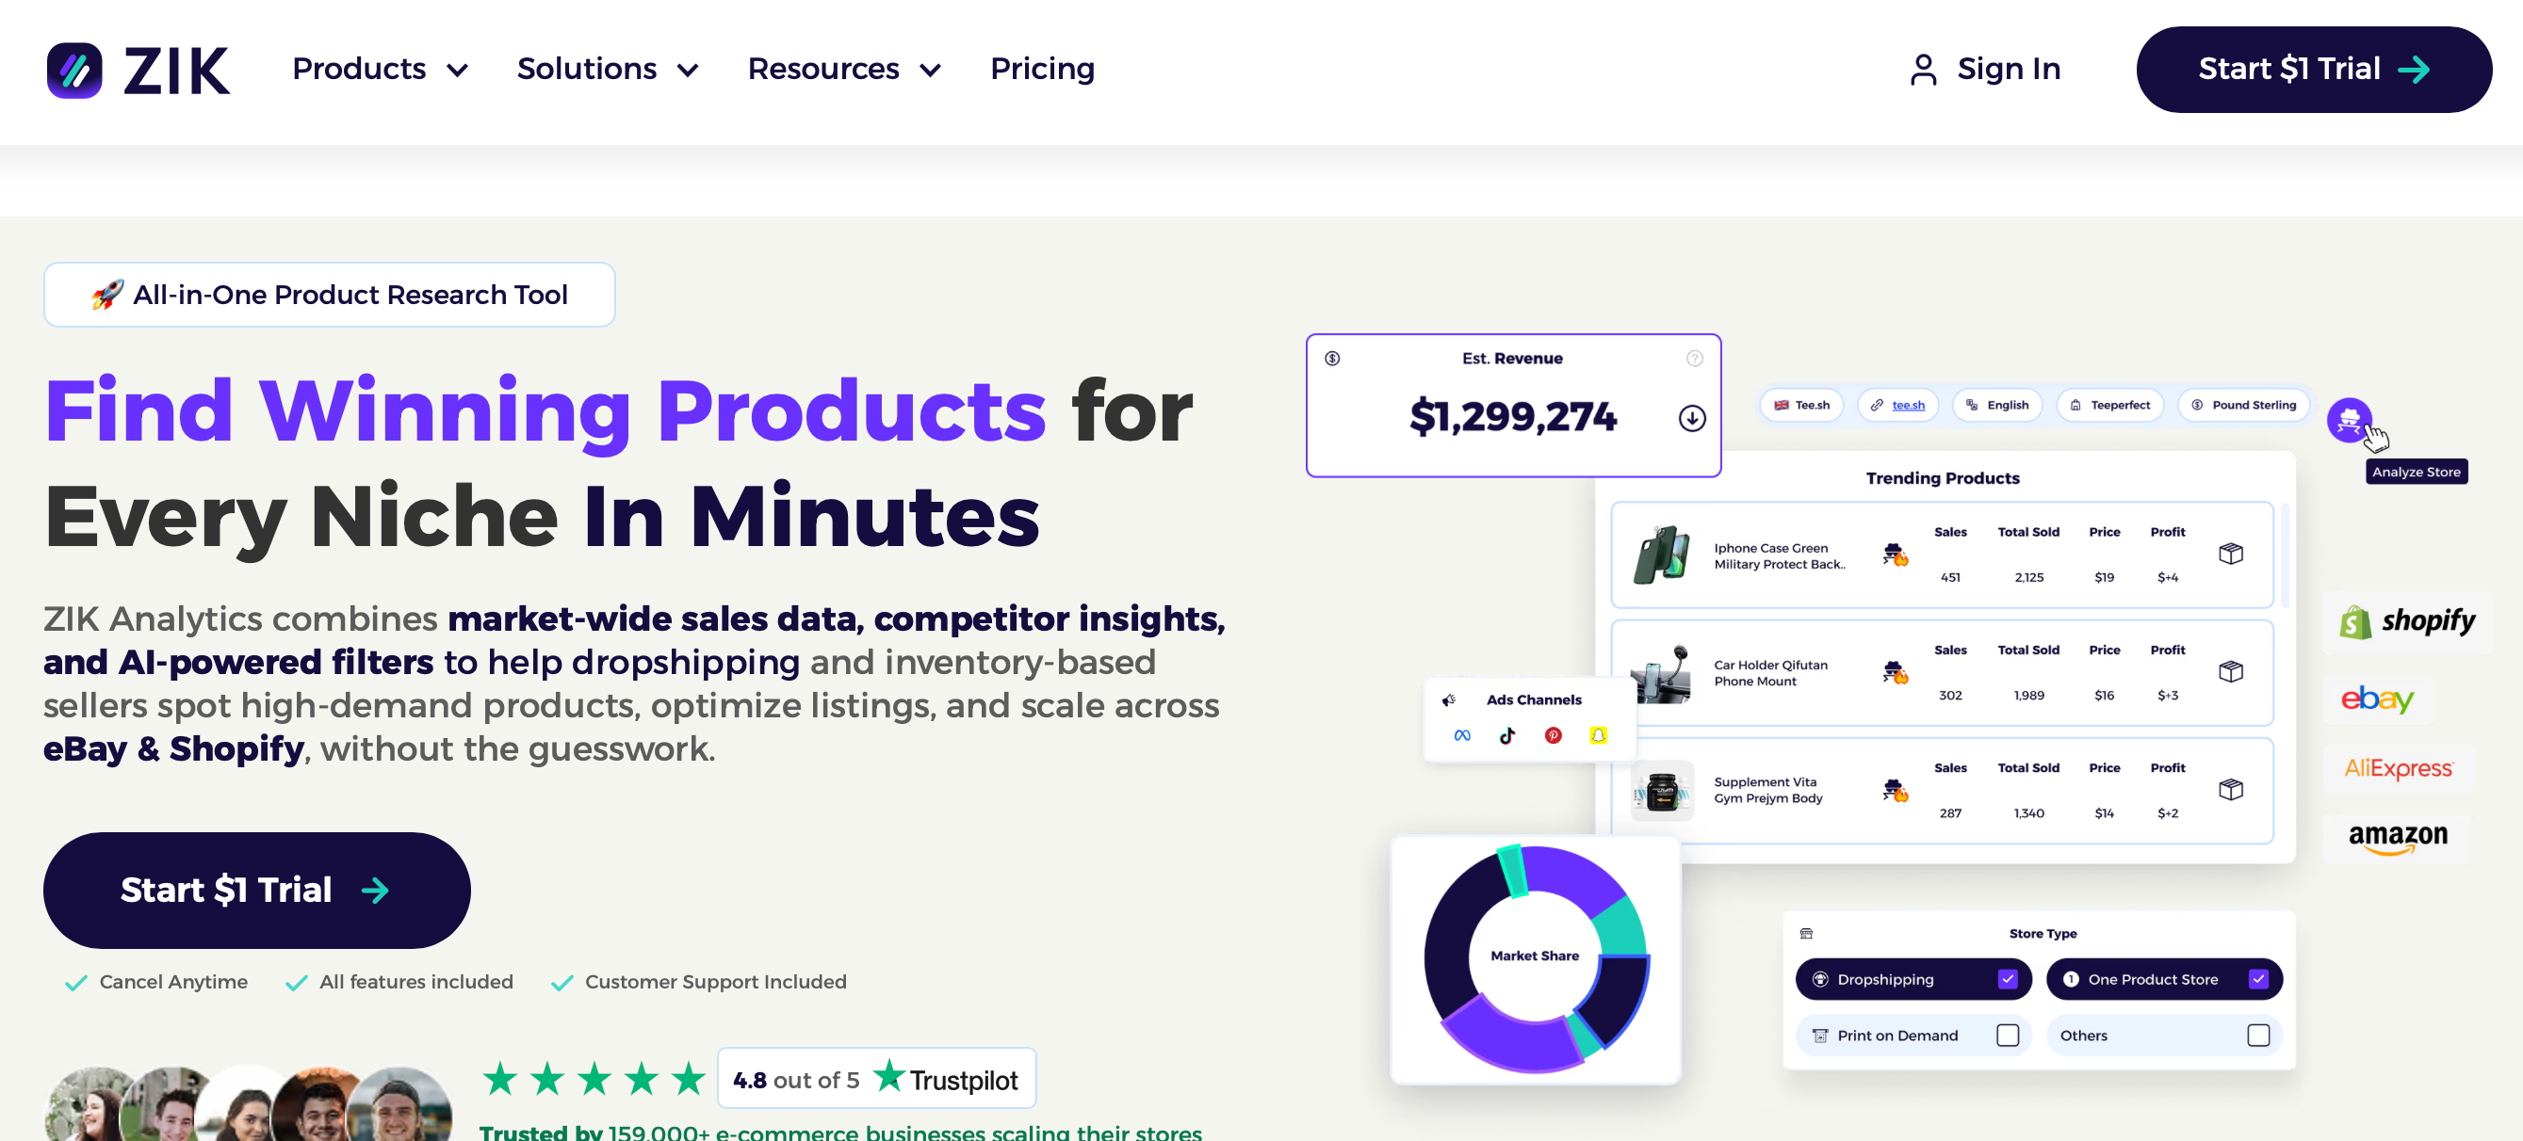Open the tee.sh store link chip
The image size is (2523, 1141).
tap(1897, 404)
